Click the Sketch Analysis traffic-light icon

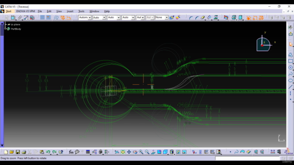pyautogui.click(x=219, y=152)
